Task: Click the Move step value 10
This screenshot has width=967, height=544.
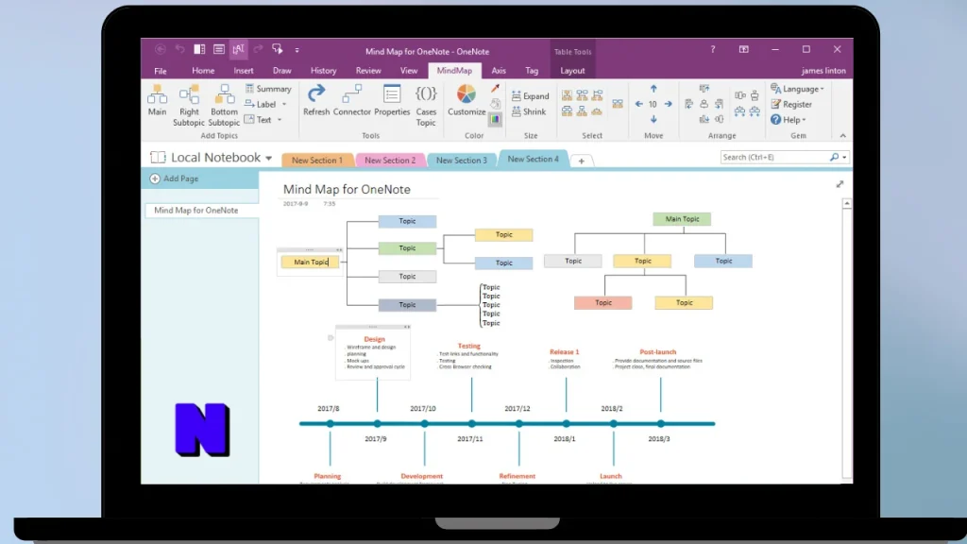Action: coord(653,104)
